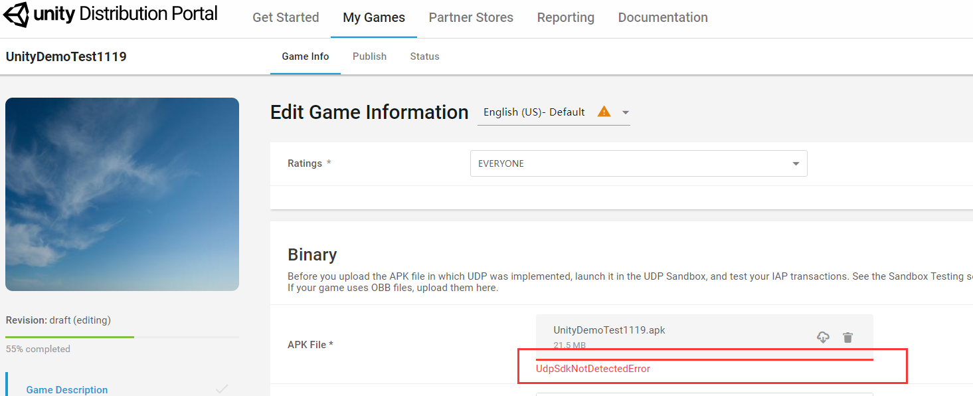Screen dimensions: 973x396
Task: Click the Unity Distribution Portal title
Action: 126,14
